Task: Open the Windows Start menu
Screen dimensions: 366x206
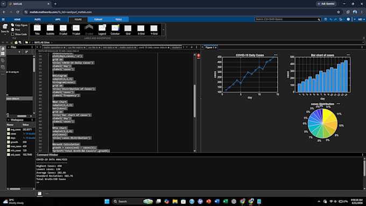Action: click(107, 201)
